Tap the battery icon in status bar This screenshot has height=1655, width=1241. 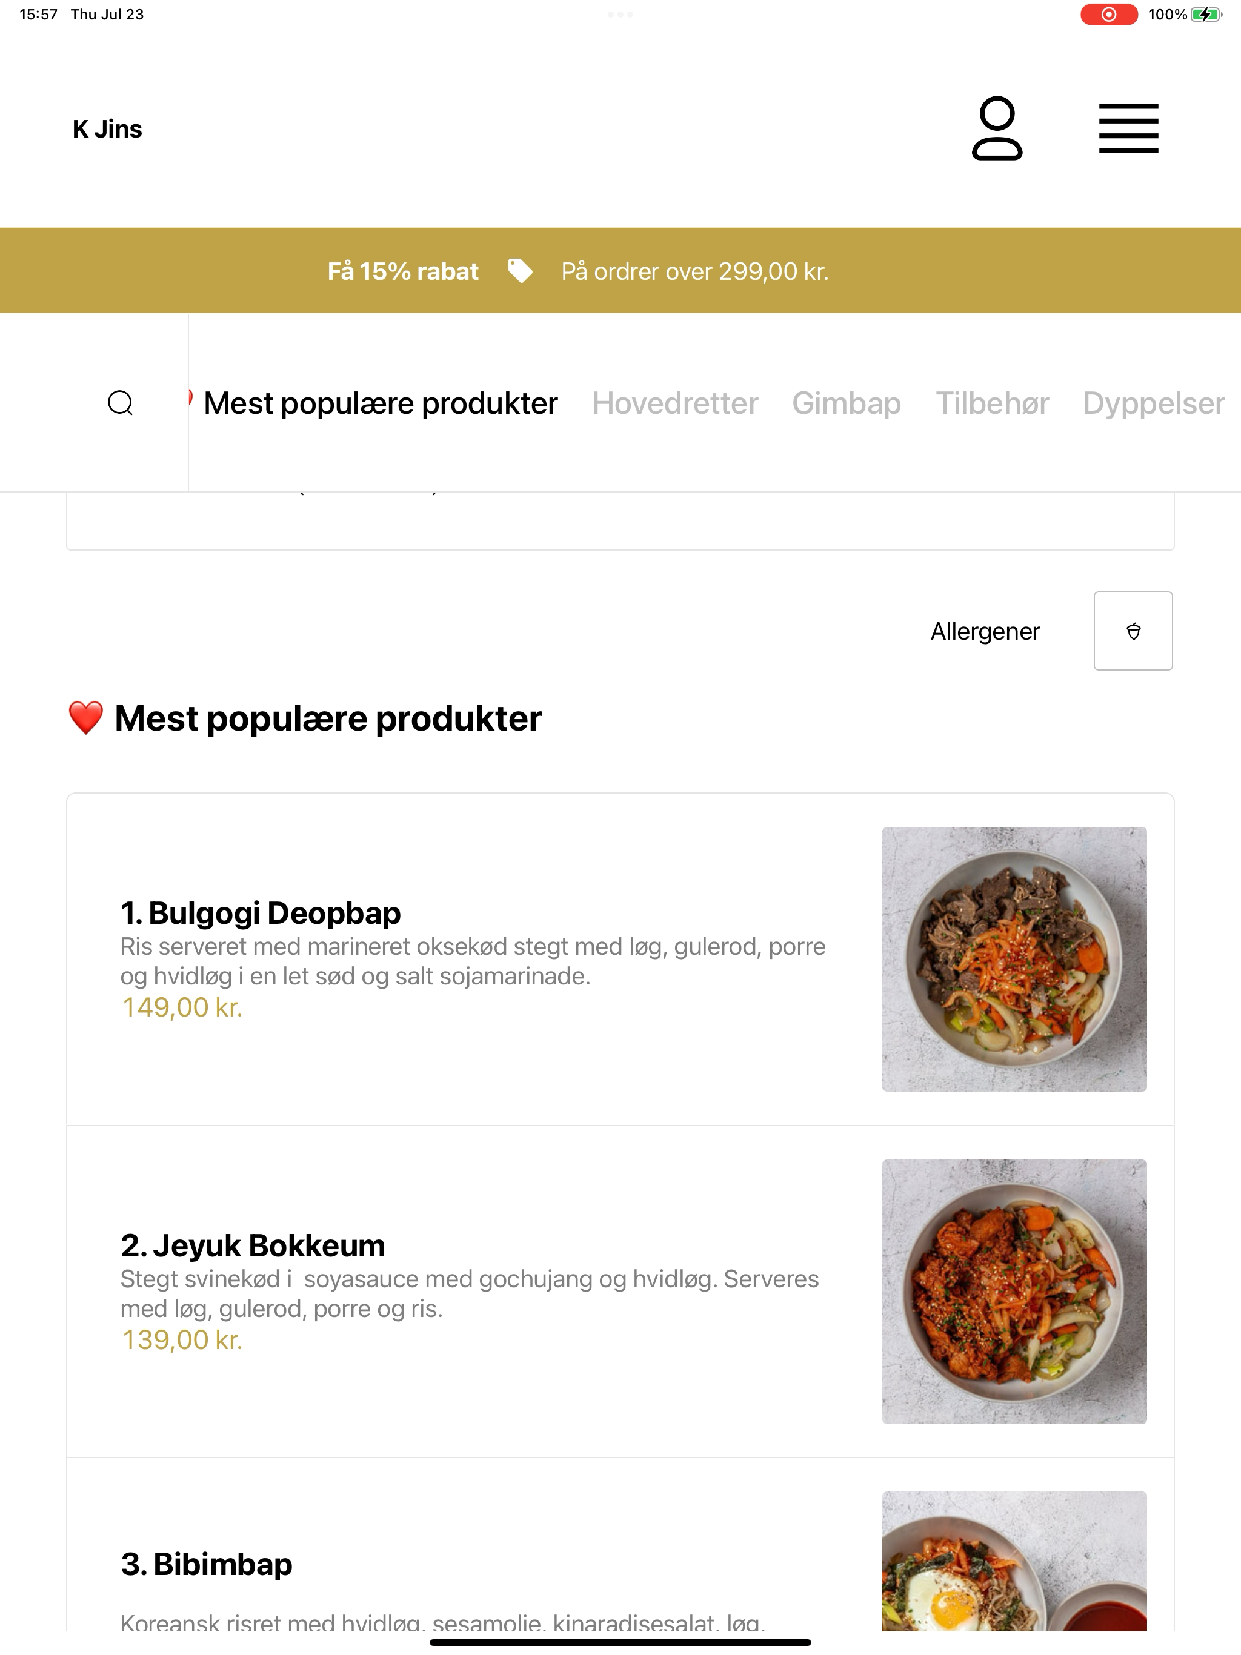[1206, 14]
